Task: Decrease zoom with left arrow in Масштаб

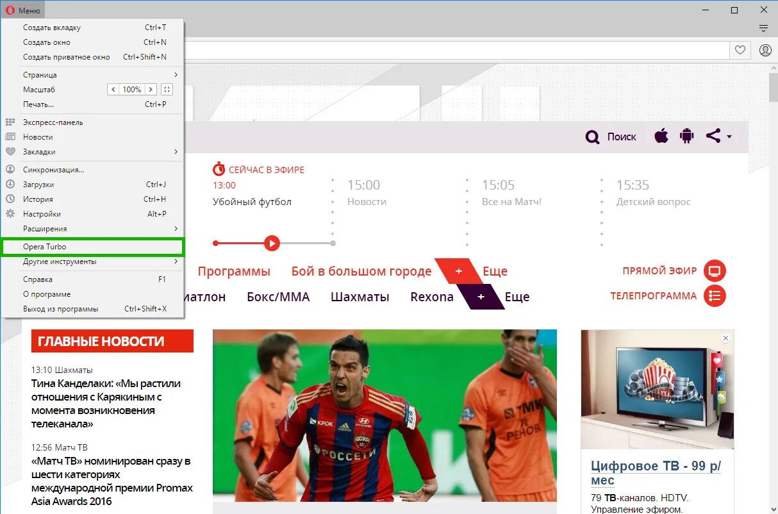Action: click(x=113, y=90)
